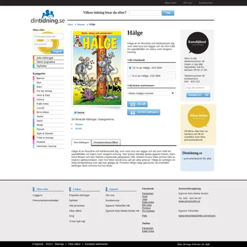Click the OK button beside Kontakta oss
Screen dimensions: 247x247
[x=207, y=95]
